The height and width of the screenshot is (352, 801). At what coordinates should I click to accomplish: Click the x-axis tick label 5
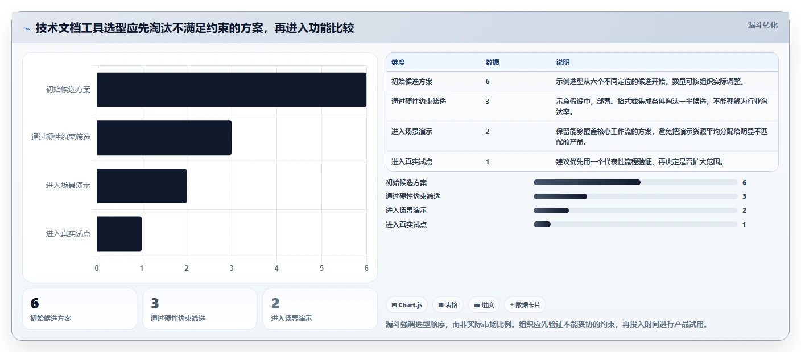(321, 268)
